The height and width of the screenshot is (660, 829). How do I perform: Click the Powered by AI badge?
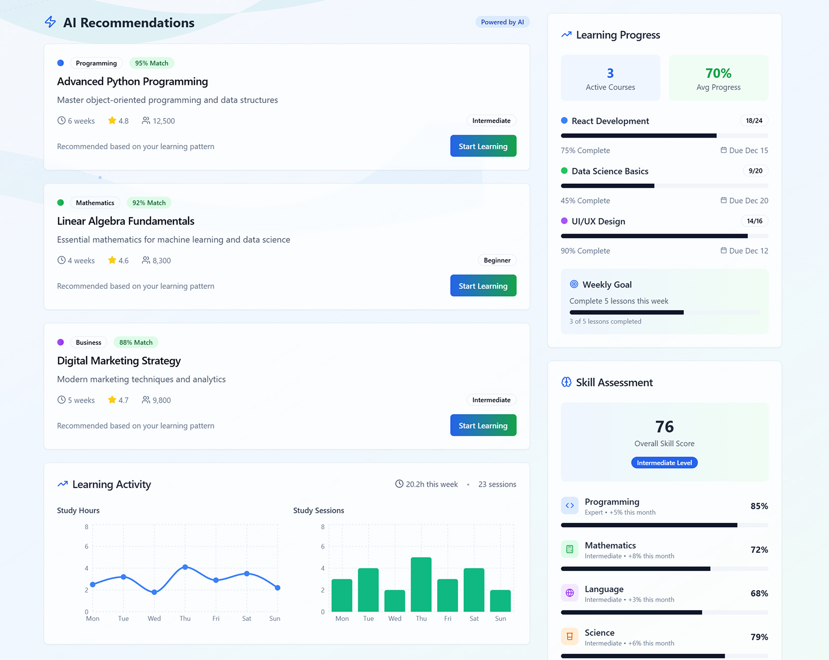(x=502, y=22)
